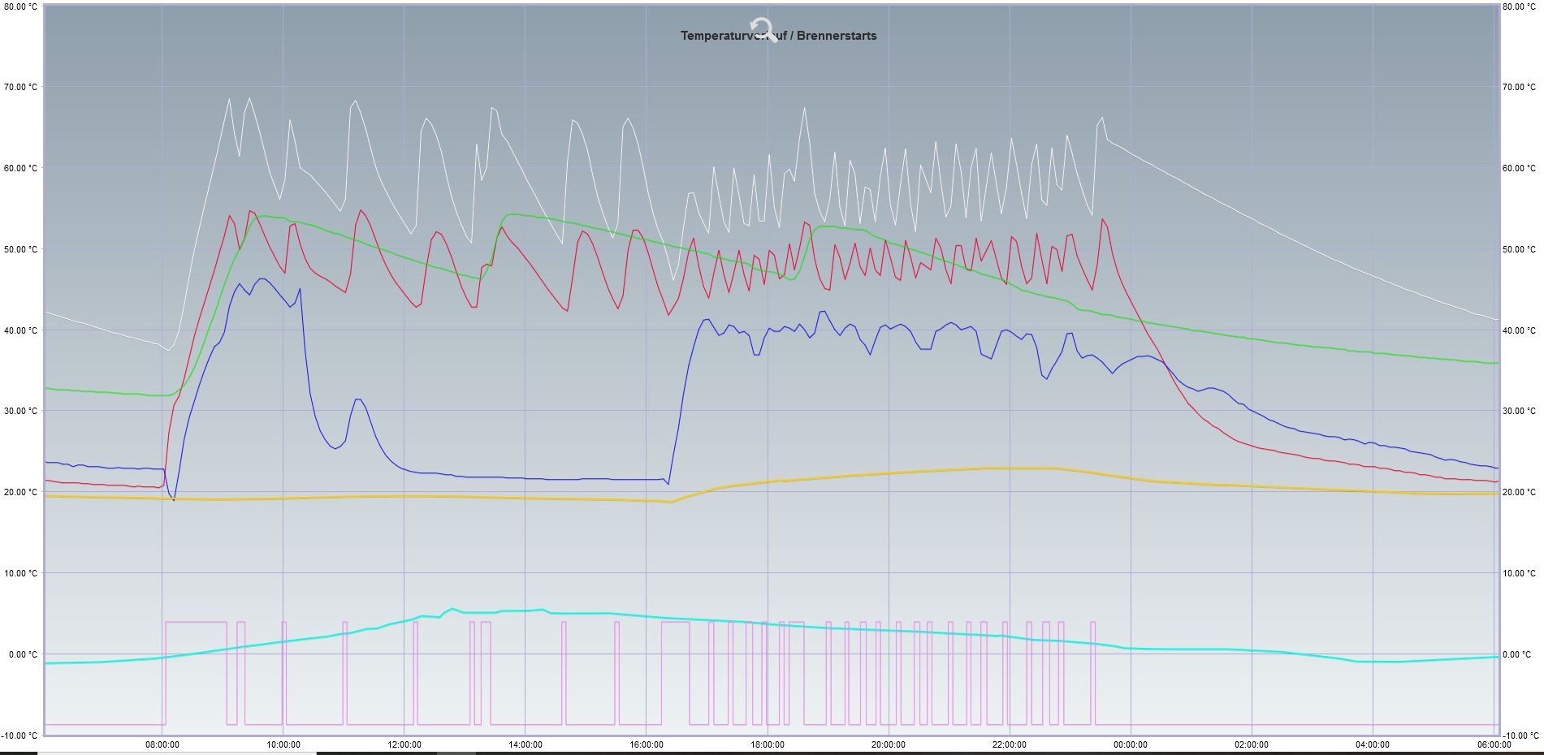Select the 22:00:00 time axis label
1544x755 pixels.
coord(1010,744)
